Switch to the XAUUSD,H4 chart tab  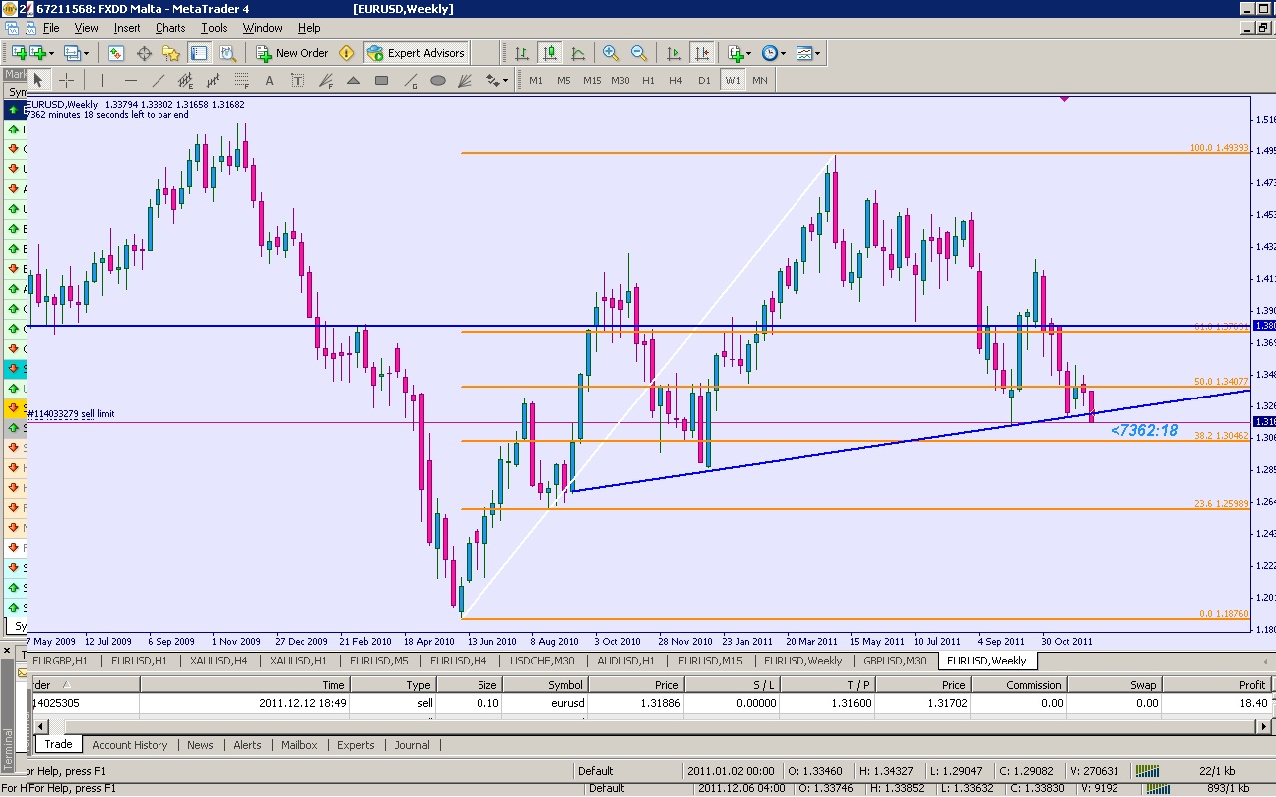(219, 660)
